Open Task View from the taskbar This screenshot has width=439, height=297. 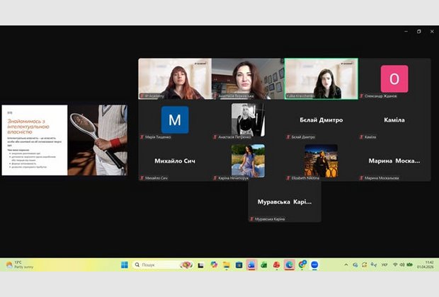coord(201,265)
